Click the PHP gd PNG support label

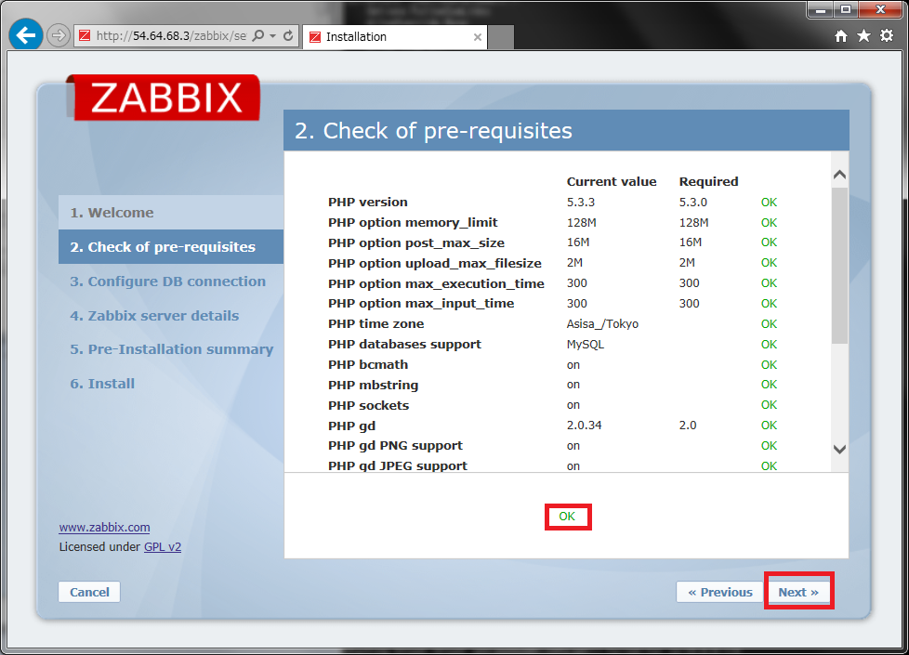[x=395, y=446]
